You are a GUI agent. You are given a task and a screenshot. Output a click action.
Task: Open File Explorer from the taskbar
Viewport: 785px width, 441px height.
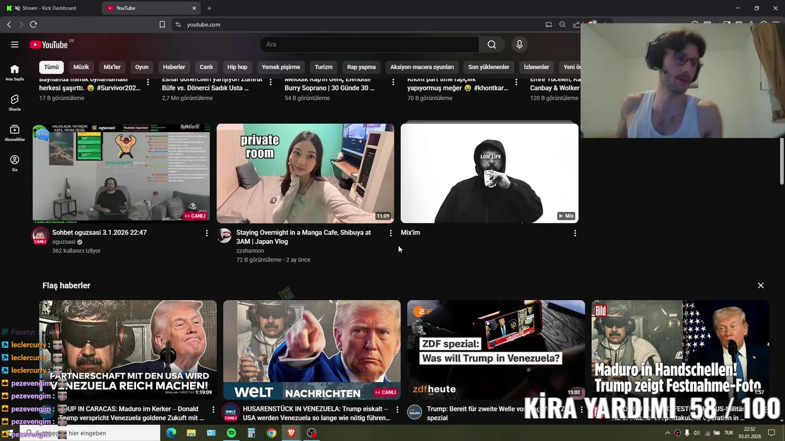click(x=191, y=433)
